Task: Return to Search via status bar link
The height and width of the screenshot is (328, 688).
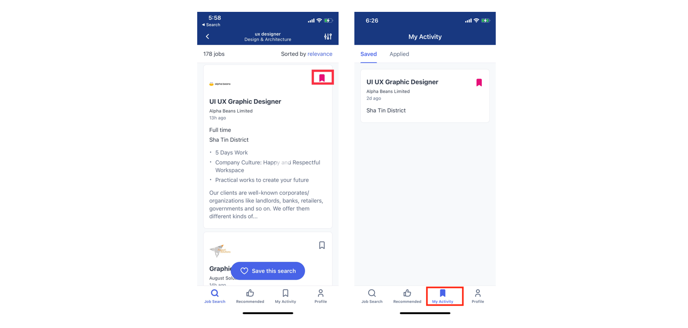Action: pos(212,25)
